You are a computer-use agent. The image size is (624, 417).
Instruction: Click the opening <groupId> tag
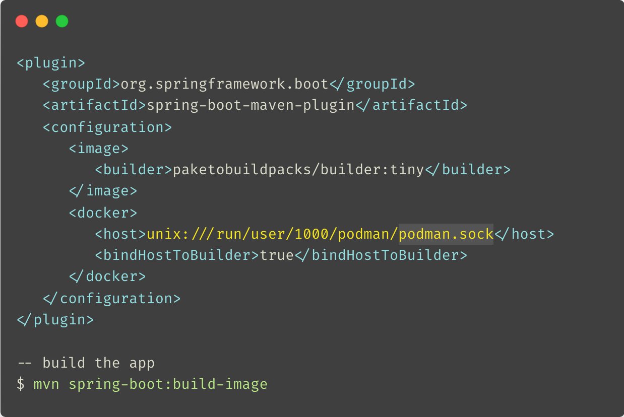tap(82, 84)
